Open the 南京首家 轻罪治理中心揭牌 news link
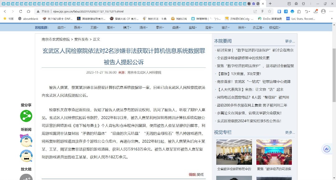This screenshot has height=180, width=336. coord(254,81)
